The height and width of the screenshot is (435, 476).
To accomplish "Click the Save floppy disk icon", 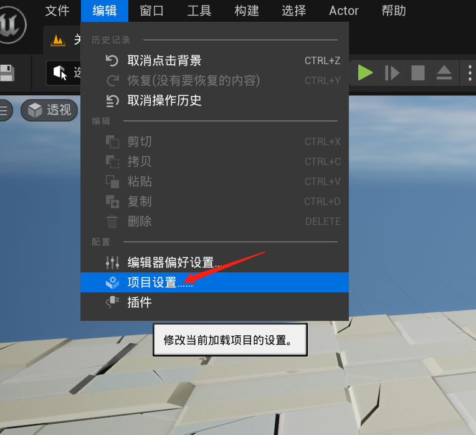I will pos(7,73).
